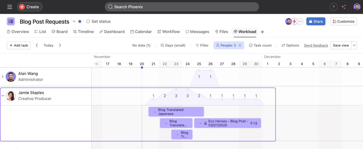The image size is (363, 149).
Task: Open the Dashboard tab
Action: tap(112, 32)
